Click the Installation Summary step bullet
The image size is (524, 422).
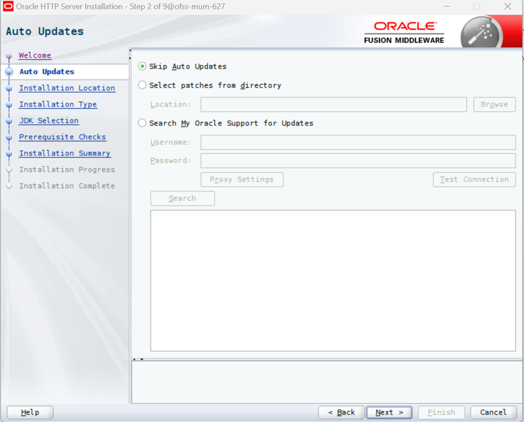9,153
